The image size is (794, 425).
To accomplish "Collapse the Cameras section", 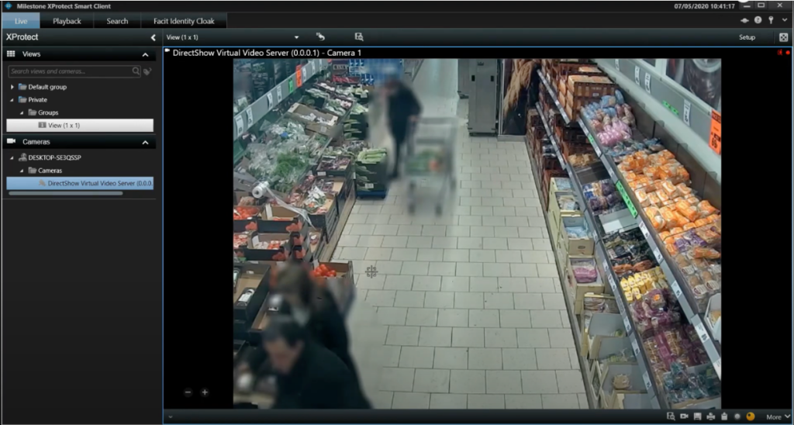I will point(145,143).
